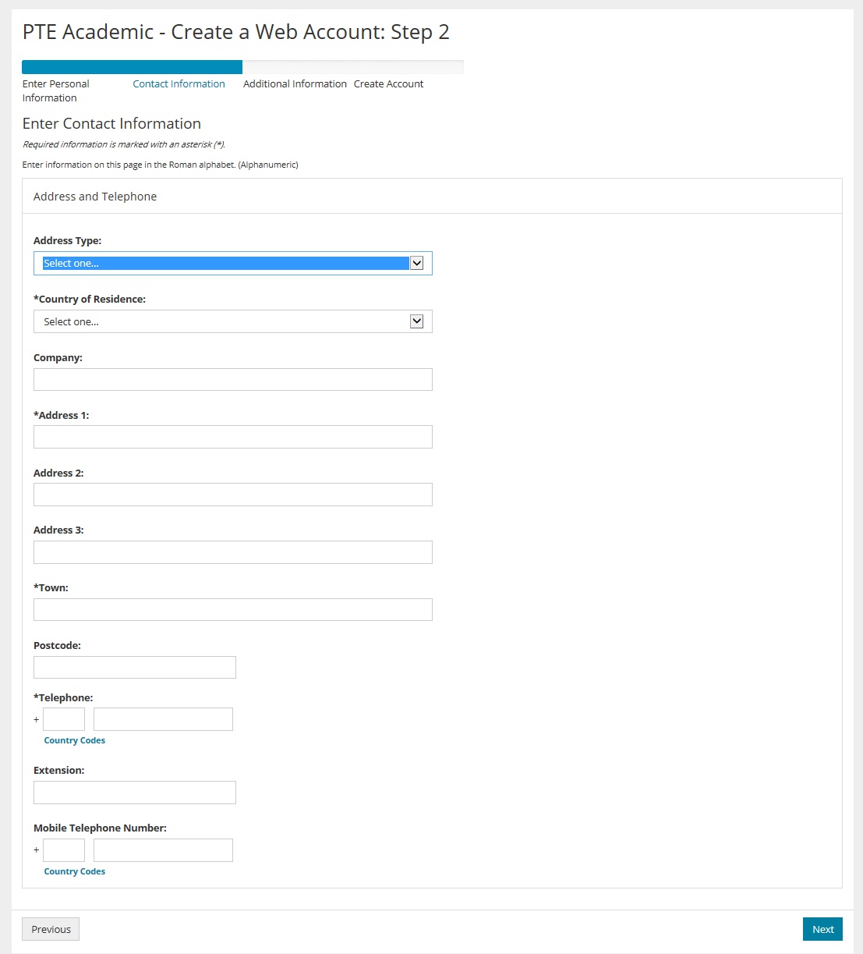Click the step progress bar

[x=242, y=67]
